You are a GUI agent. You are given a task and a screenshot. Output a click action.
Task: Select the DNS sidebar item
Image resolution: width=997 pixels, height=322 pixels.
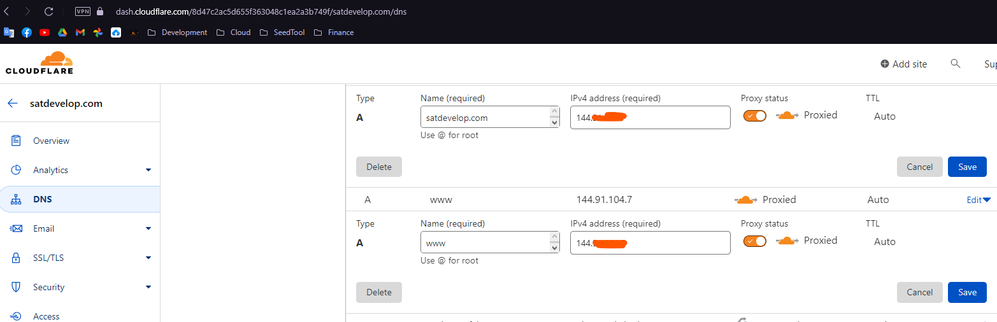coord(80,199)
